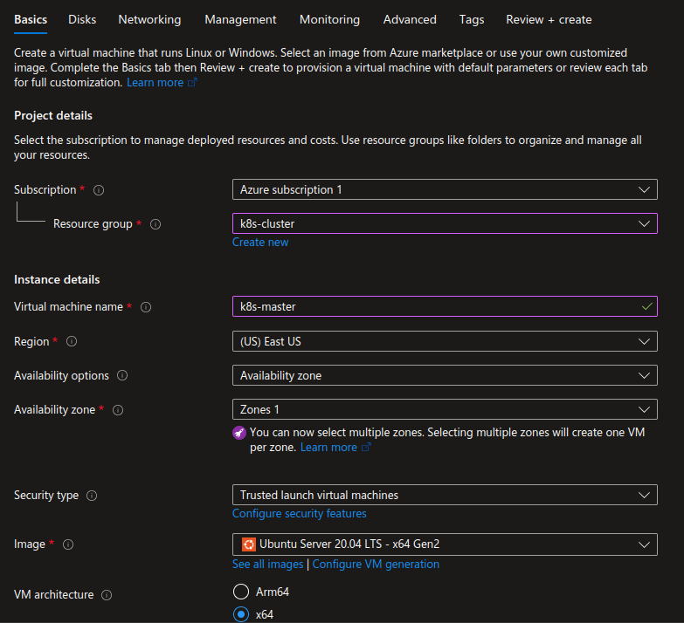Click the VM architecture info icon
684x623 pixels.
pyautogui.click(x=107, y=595)
